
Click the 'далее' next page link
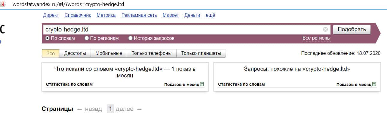(124, 109)
